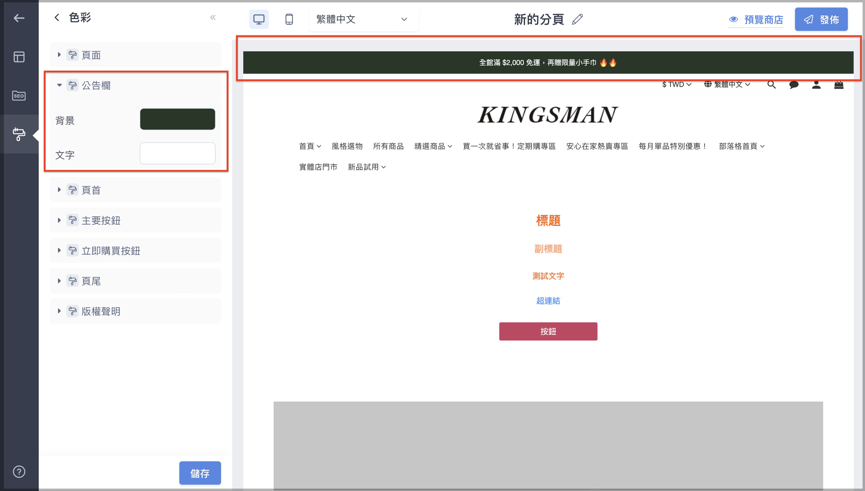Open the layout sections sidebar icon
This screenshot has width=865, height=491.
point(19,57)
